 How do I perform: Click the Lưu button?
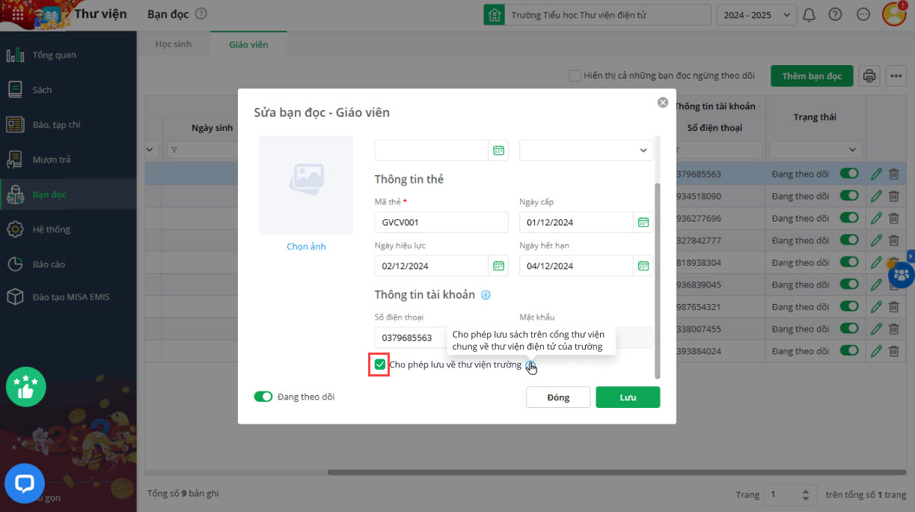[628, 397]
